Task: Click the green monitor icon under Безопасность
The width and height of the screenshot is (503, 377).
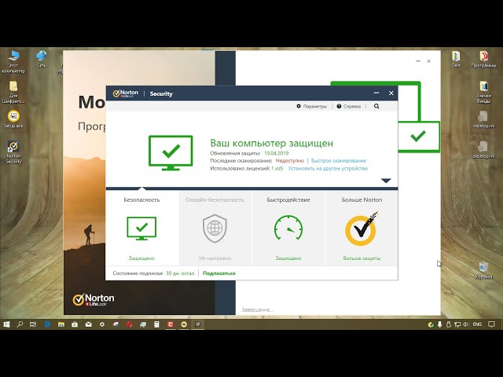Action: 141,229
